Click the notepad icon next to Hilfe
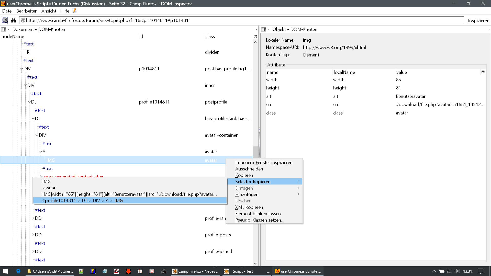The image size is (491, 276). pyautogui.click(x=74, y=11)
